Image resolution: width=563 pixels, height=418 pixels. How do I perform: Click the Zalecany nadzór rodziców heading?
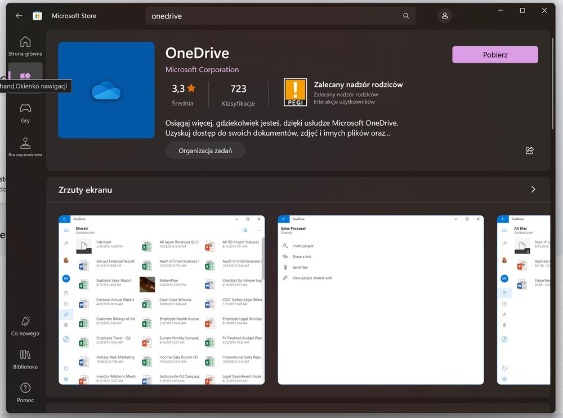358,85
